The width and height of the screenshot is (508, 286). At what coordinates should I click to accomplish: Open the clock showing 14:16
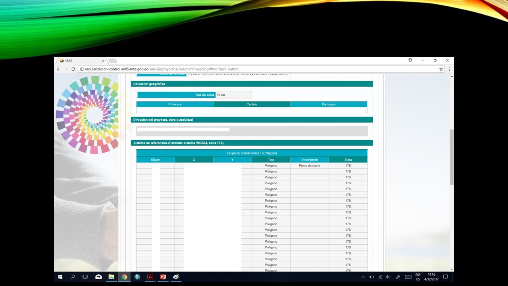point(431,277)
